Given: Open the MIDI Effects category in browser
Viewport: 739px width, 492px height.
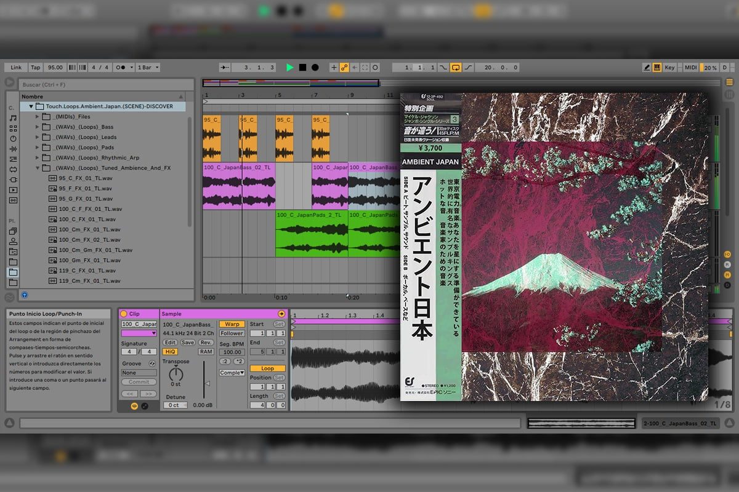Looking at the screenshot, I should coord(13,159).
